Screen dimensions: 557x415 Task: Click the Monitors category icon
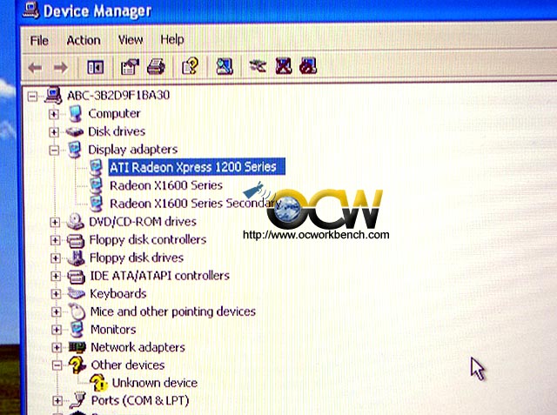[77, 329]
